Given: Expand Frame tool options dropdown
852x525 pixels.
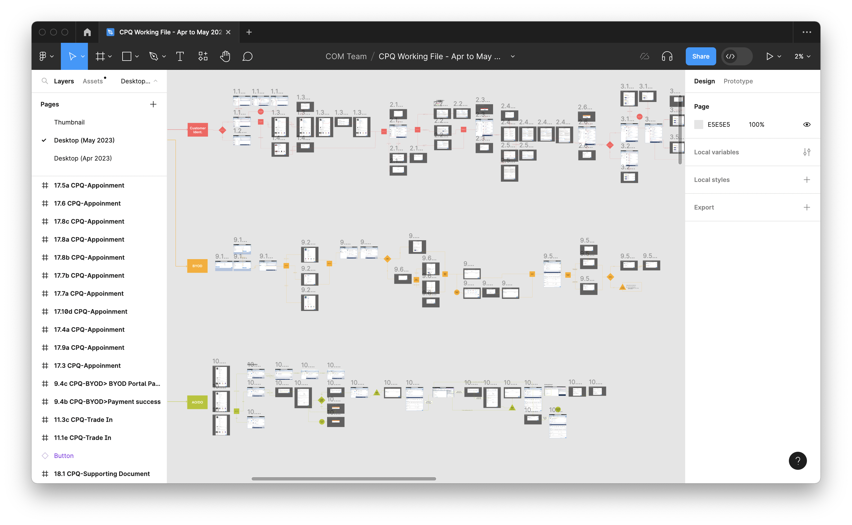Looking at the screenshot, I should click(110, 56).
